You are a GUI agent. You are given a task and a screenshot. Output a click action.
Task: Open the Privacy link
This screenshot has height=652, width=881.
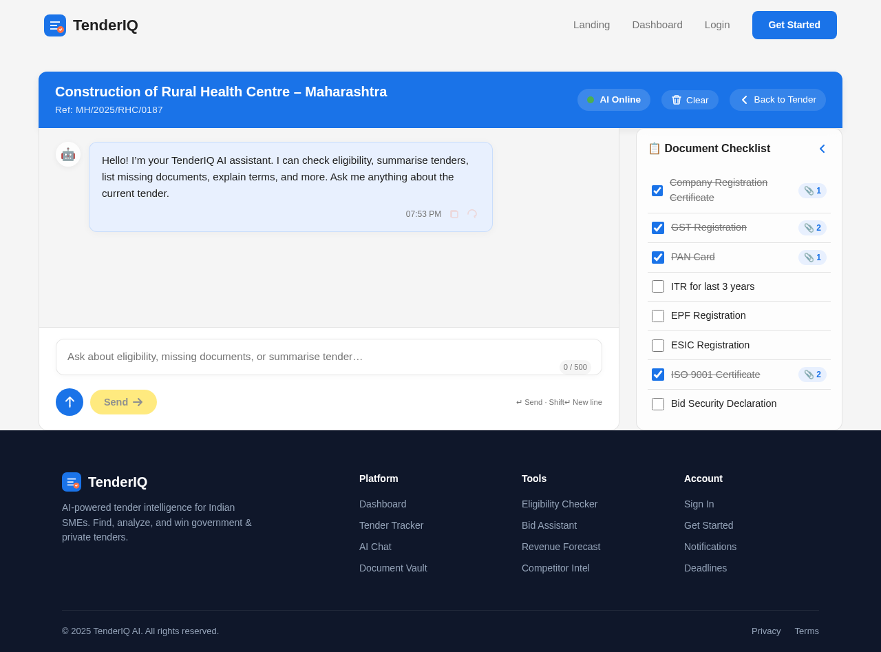766,631
